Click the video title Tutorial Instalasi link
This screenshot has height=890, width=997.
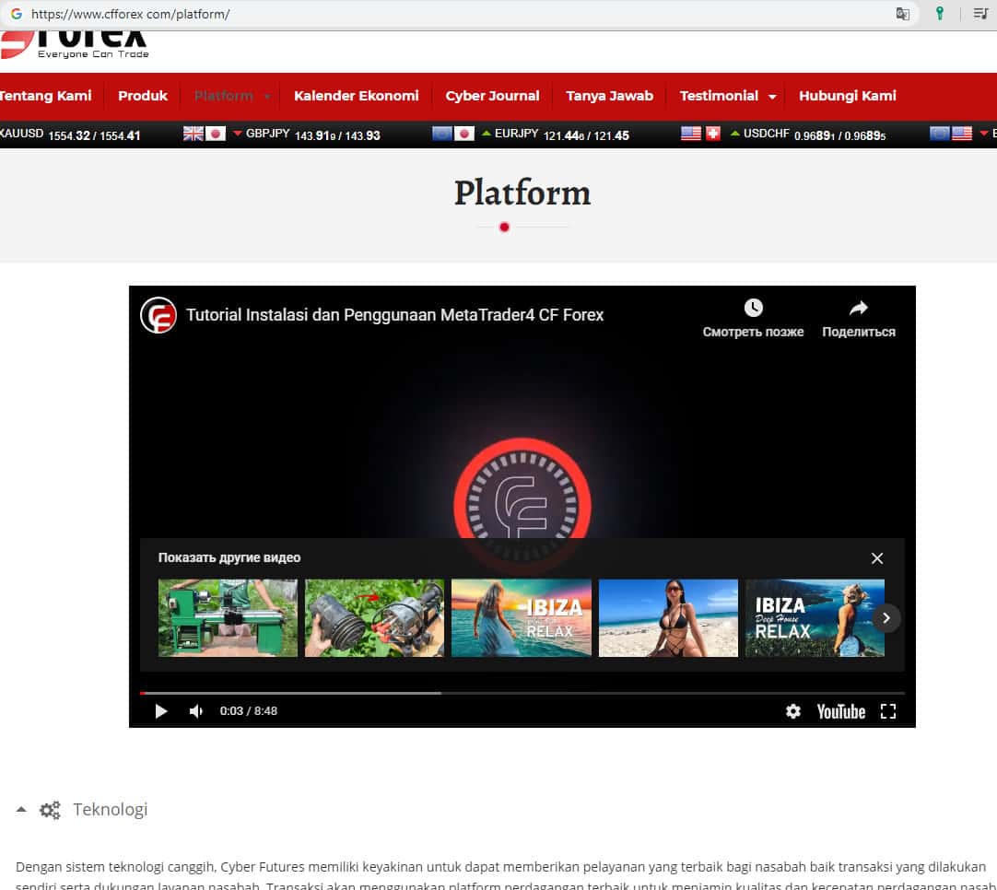394,315
